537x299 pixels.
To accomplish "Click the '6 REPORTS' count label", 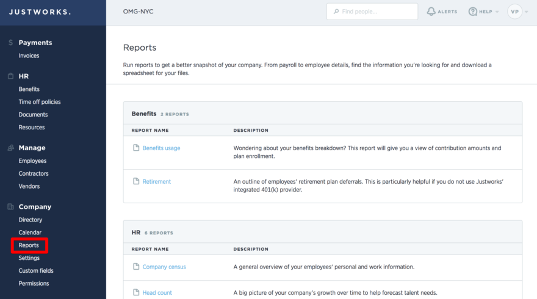I will [x=159, y=233].
